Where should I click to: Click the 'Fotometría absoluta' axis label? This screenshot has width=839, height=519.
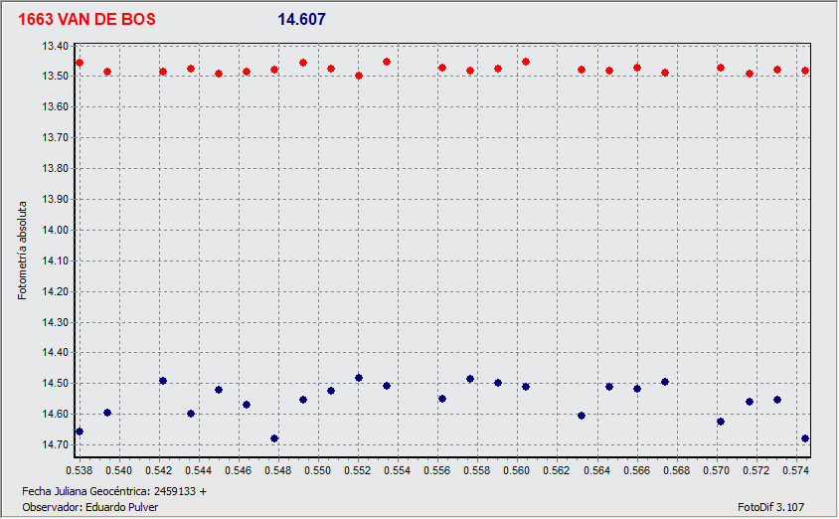pyautogui.click(x=22, y=251)
